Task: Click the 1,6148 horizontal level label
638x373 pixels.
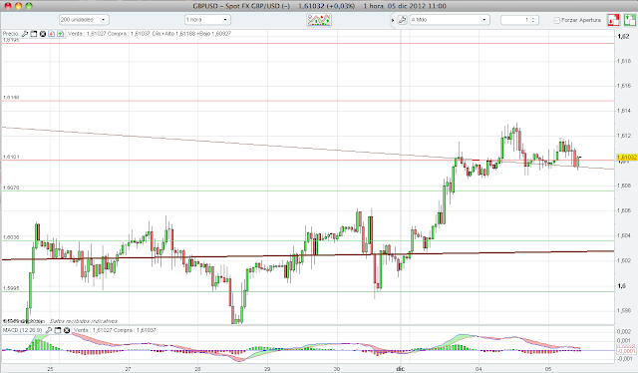Action: 11,98
